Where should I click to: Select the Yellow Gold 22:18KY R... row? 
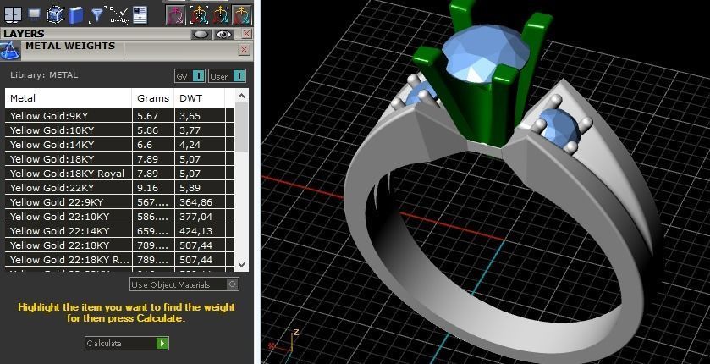coord(119,260)
